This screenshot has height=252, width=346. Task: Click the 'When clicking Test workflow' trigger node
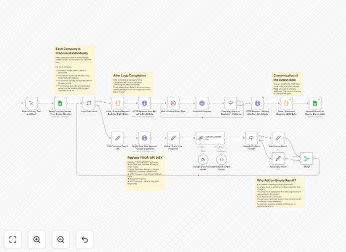click(x=31, y=103)
